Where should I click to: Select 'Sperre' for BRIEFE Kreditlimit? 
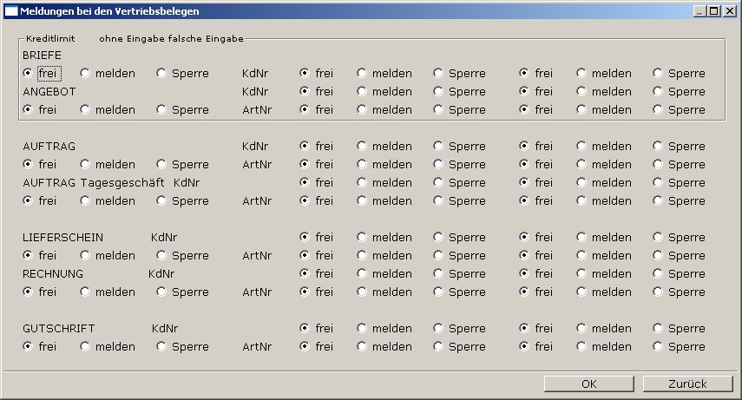click(161, 74)
